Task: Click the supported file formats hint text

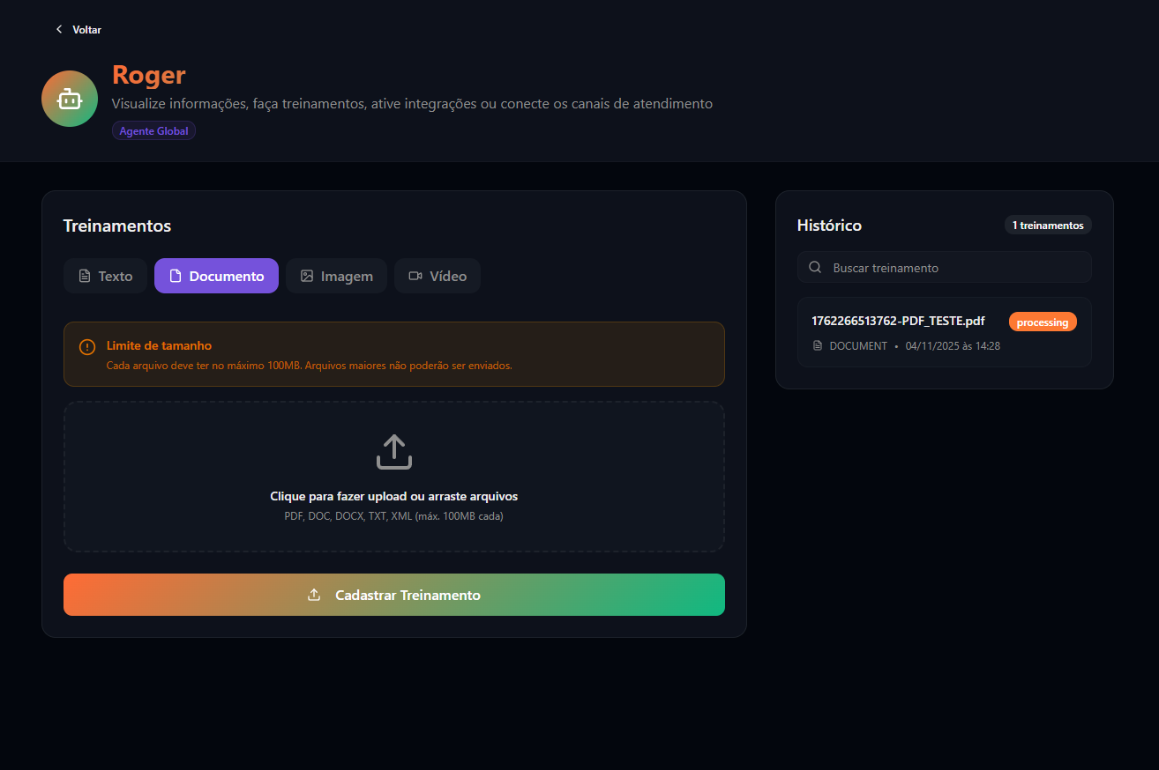Action: [393, 516]
